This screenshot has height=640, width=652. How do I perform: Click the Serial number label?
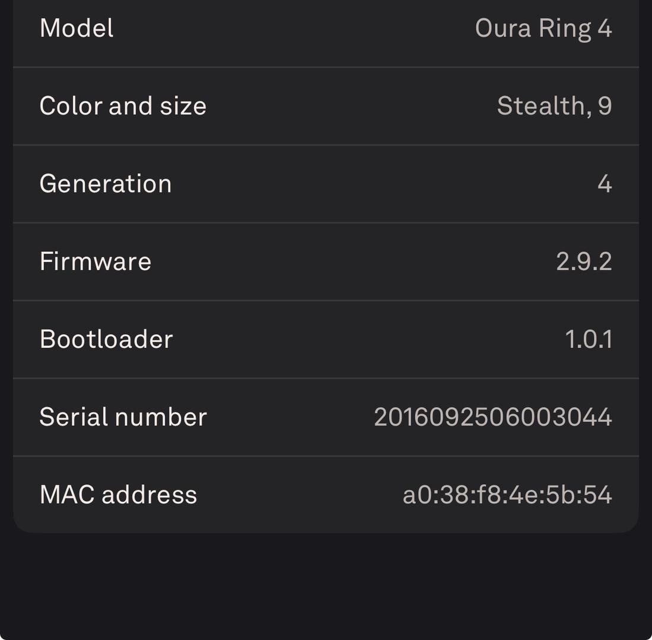coord(123,417)
